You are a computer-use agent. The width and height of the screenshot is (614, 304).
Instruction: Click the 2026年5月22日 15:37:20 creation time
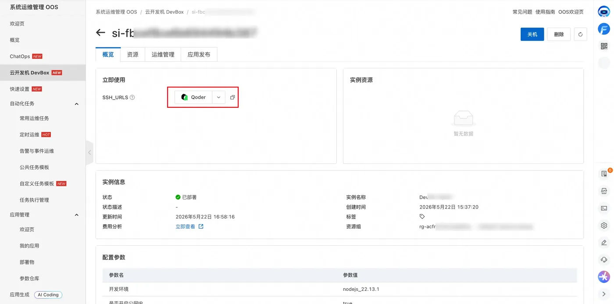[x=449, y=207]
